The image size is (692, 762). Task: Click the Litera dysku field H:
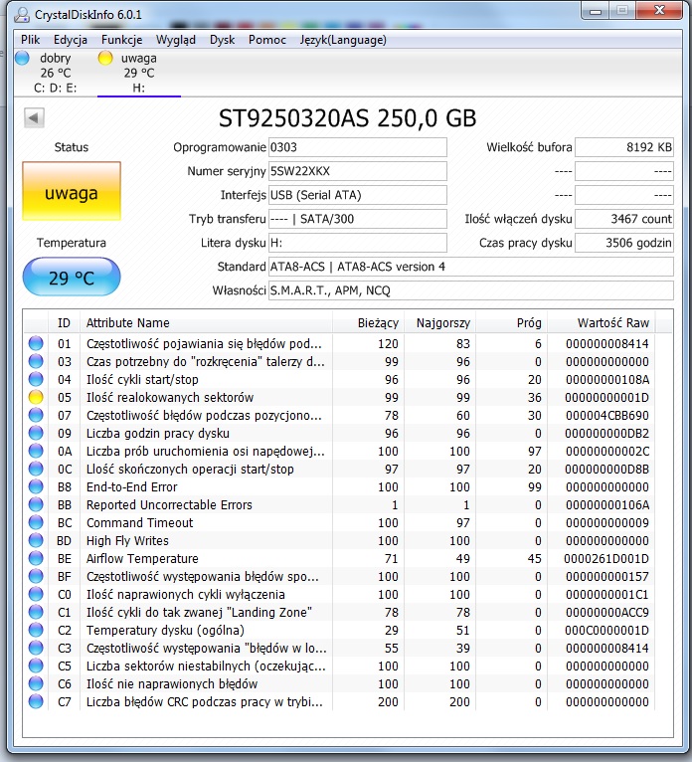[357, 243]
